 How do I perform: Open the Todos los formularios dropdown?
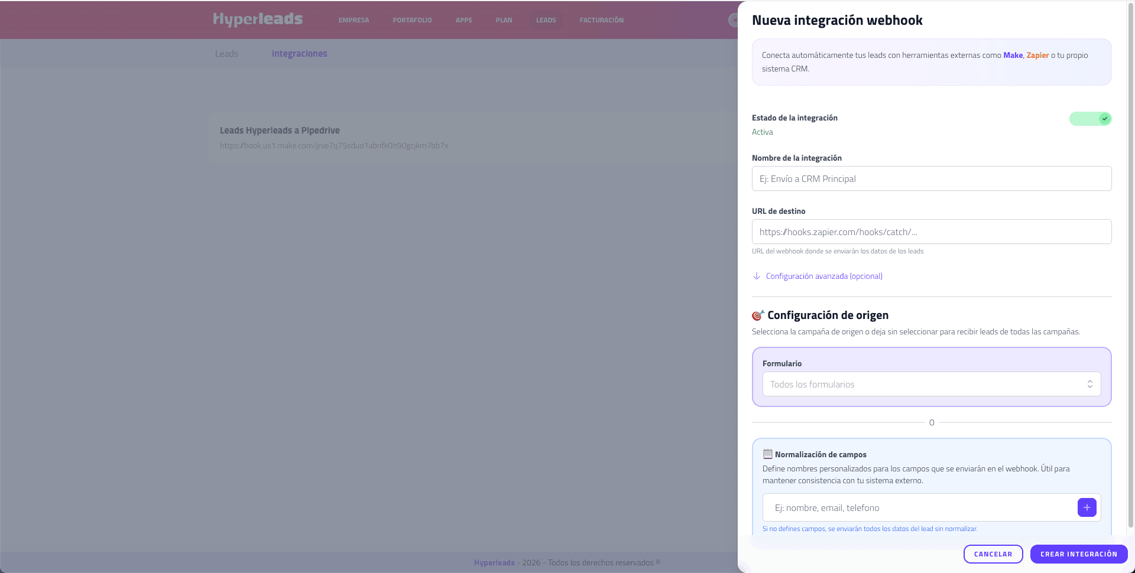(931, 384)
